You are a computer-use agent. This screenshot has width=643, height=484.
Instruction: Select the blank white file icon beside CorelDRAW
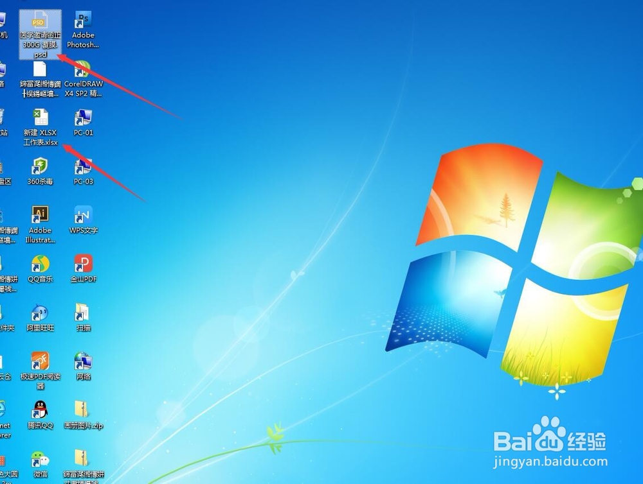click(x=40, y=80)
